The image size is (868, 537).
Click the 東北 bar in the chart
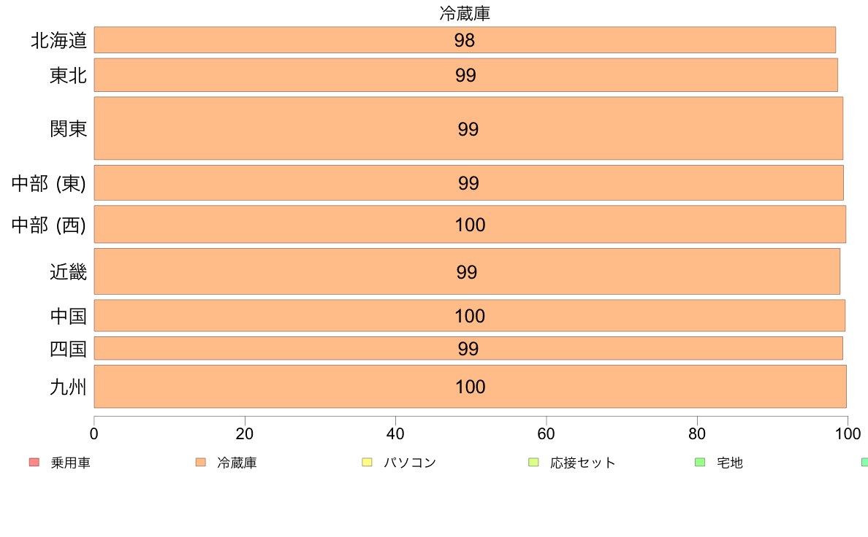(465, 74)
